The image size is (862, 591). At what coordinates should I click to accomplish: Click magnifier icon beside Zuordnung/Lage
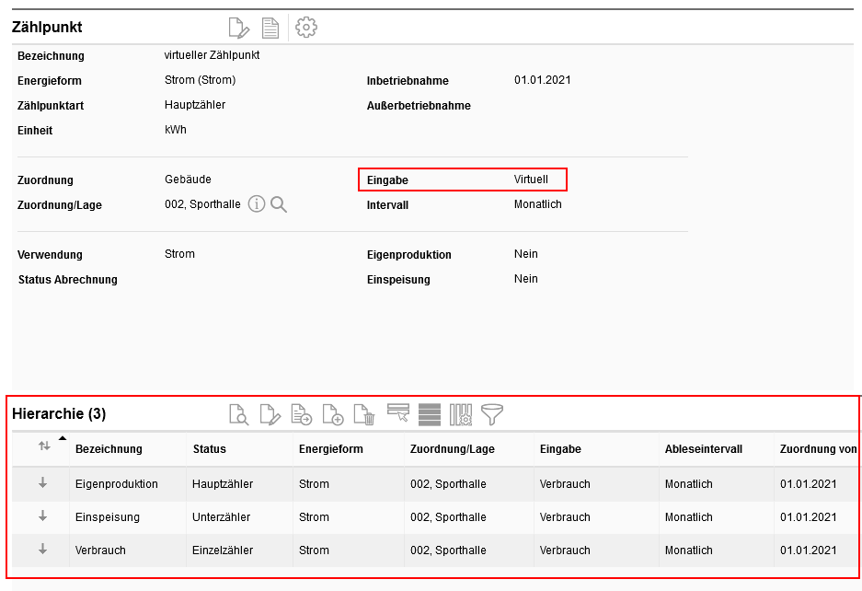click(279, 204)
